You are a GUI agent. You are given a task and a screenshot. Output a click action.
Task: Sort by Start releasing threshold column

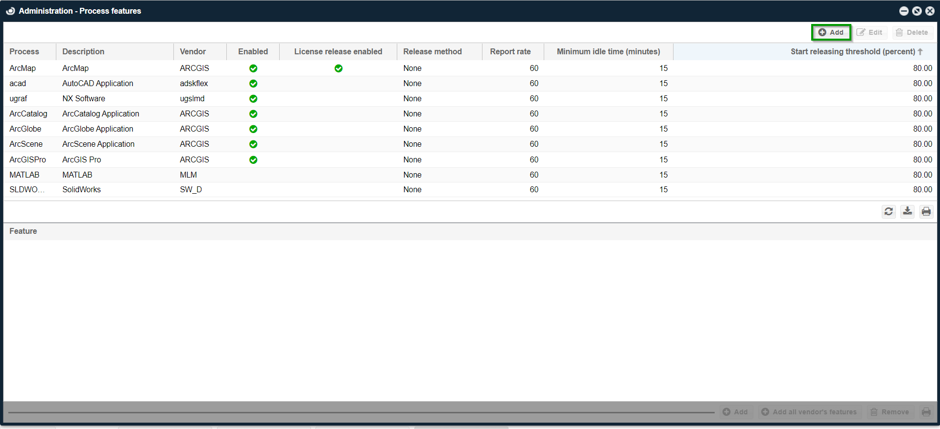pos(852,51)
